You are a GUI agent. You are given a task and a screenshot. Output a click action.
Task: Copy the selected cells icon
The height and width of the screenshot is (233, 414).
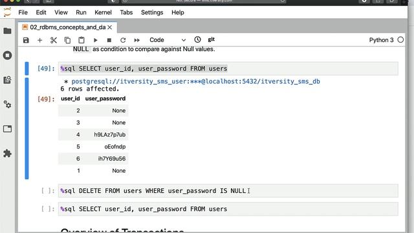click(67, 40)
